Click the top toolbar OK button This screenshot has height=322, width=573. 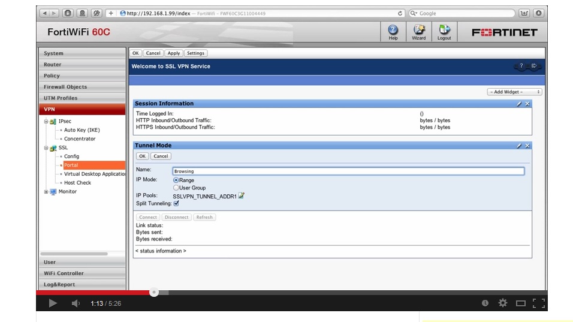[x=135, y=53]
